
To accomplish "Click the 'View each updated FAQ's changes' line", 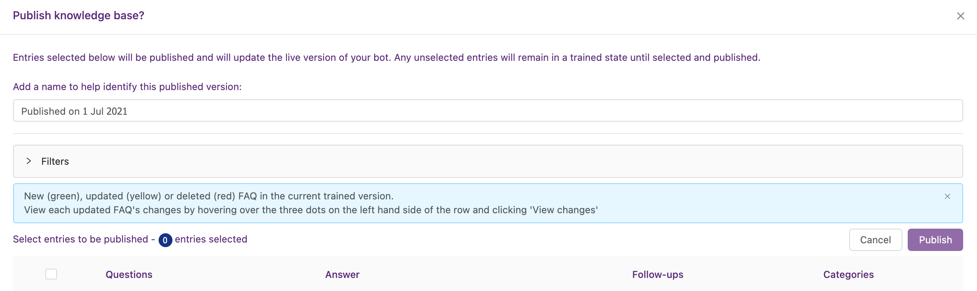I will pos(311,210).
